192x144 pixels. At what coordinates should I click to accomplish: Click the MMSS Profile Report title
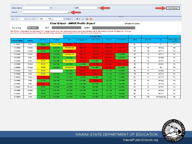[73, 23]
